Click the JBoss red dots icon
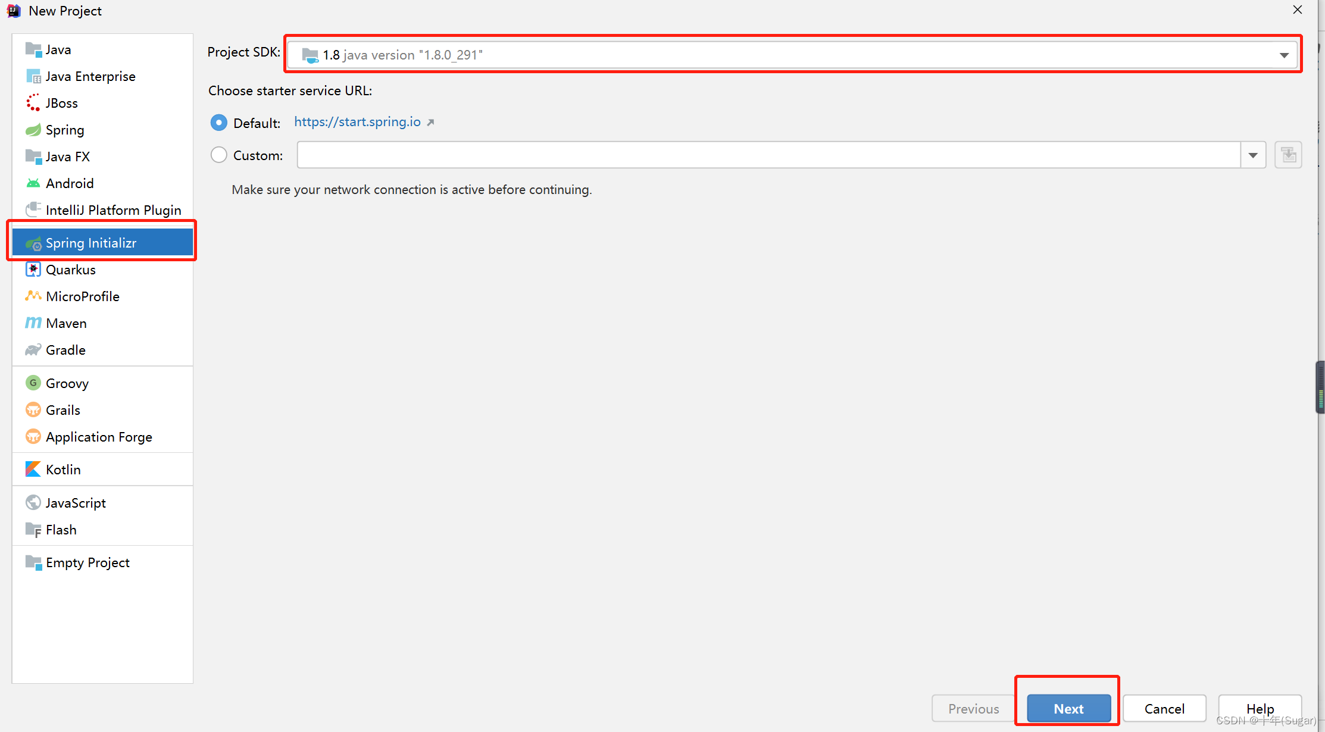 (x=33, y=103)
